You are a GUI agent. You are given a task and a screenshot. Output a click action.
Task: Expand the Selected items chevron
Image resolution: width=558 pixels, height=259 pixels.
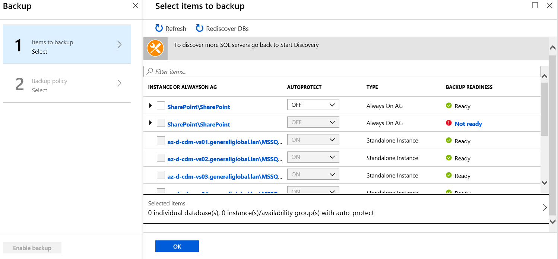pyautogui.click(x=545, y=208)
